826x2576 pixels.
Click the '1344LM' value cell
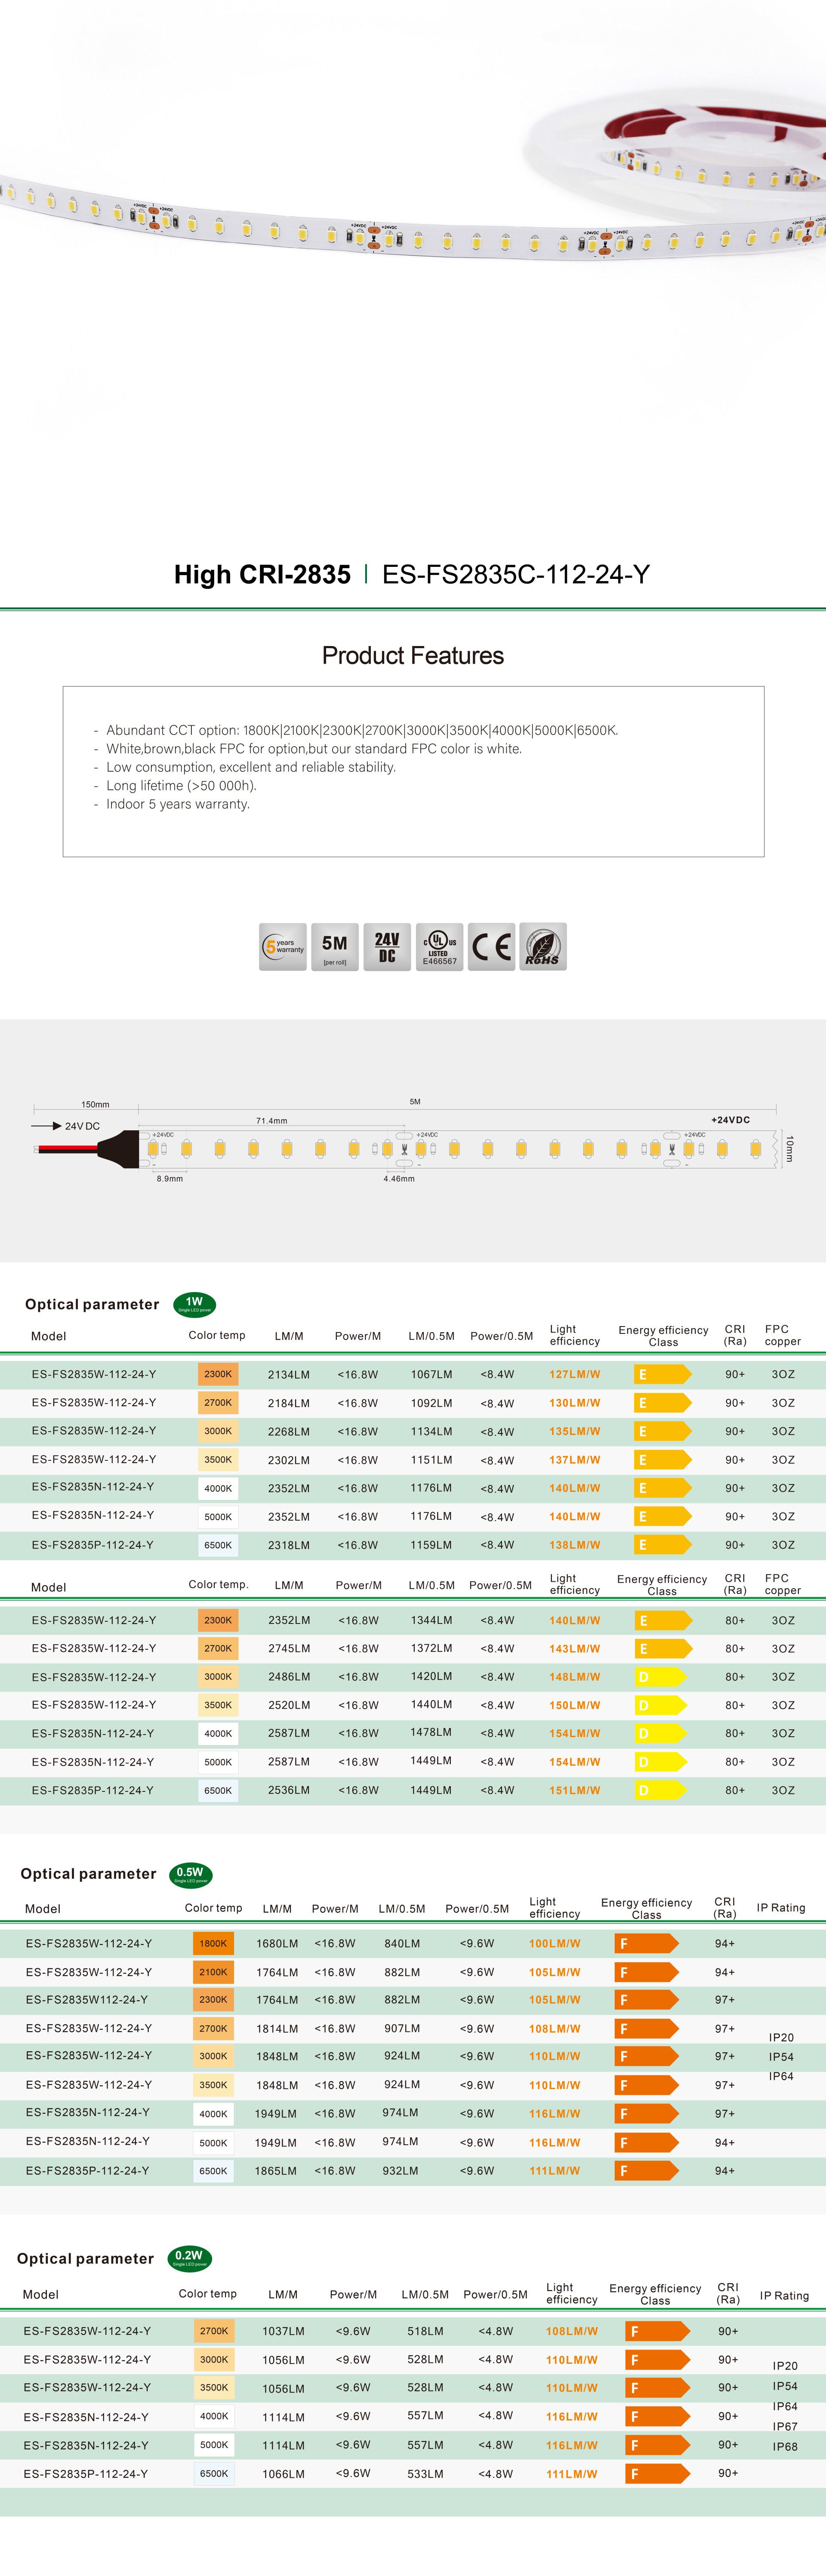[x=431, y=1620]
